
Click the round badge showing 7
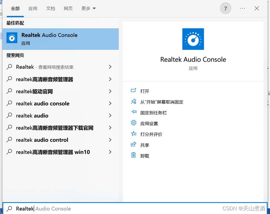(x=225, y=8)
